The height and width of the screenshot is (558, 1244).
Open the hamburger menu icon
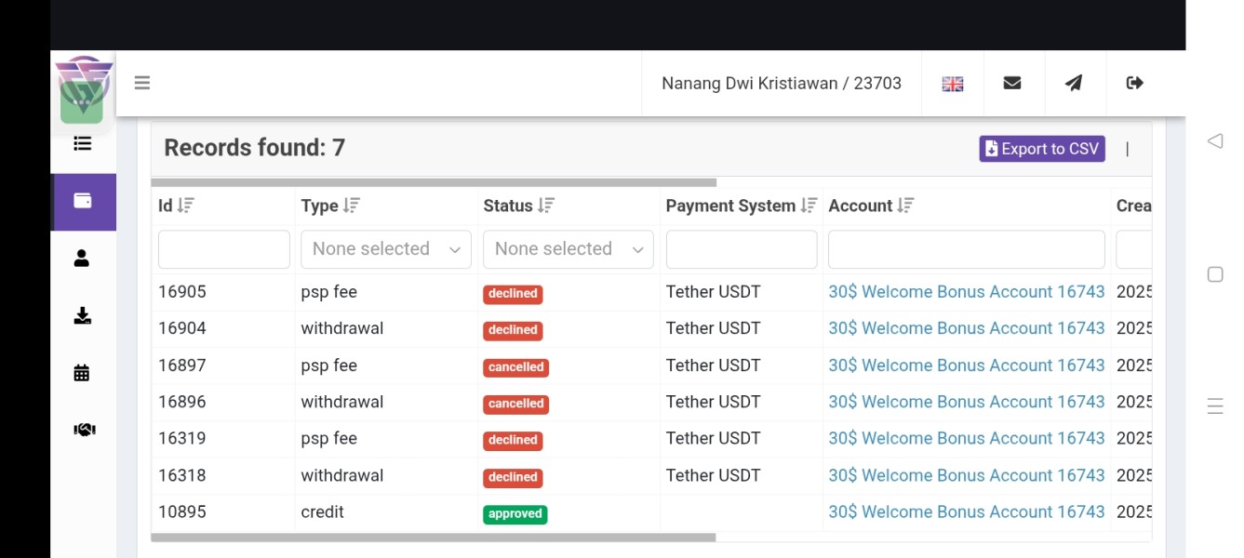142,83
